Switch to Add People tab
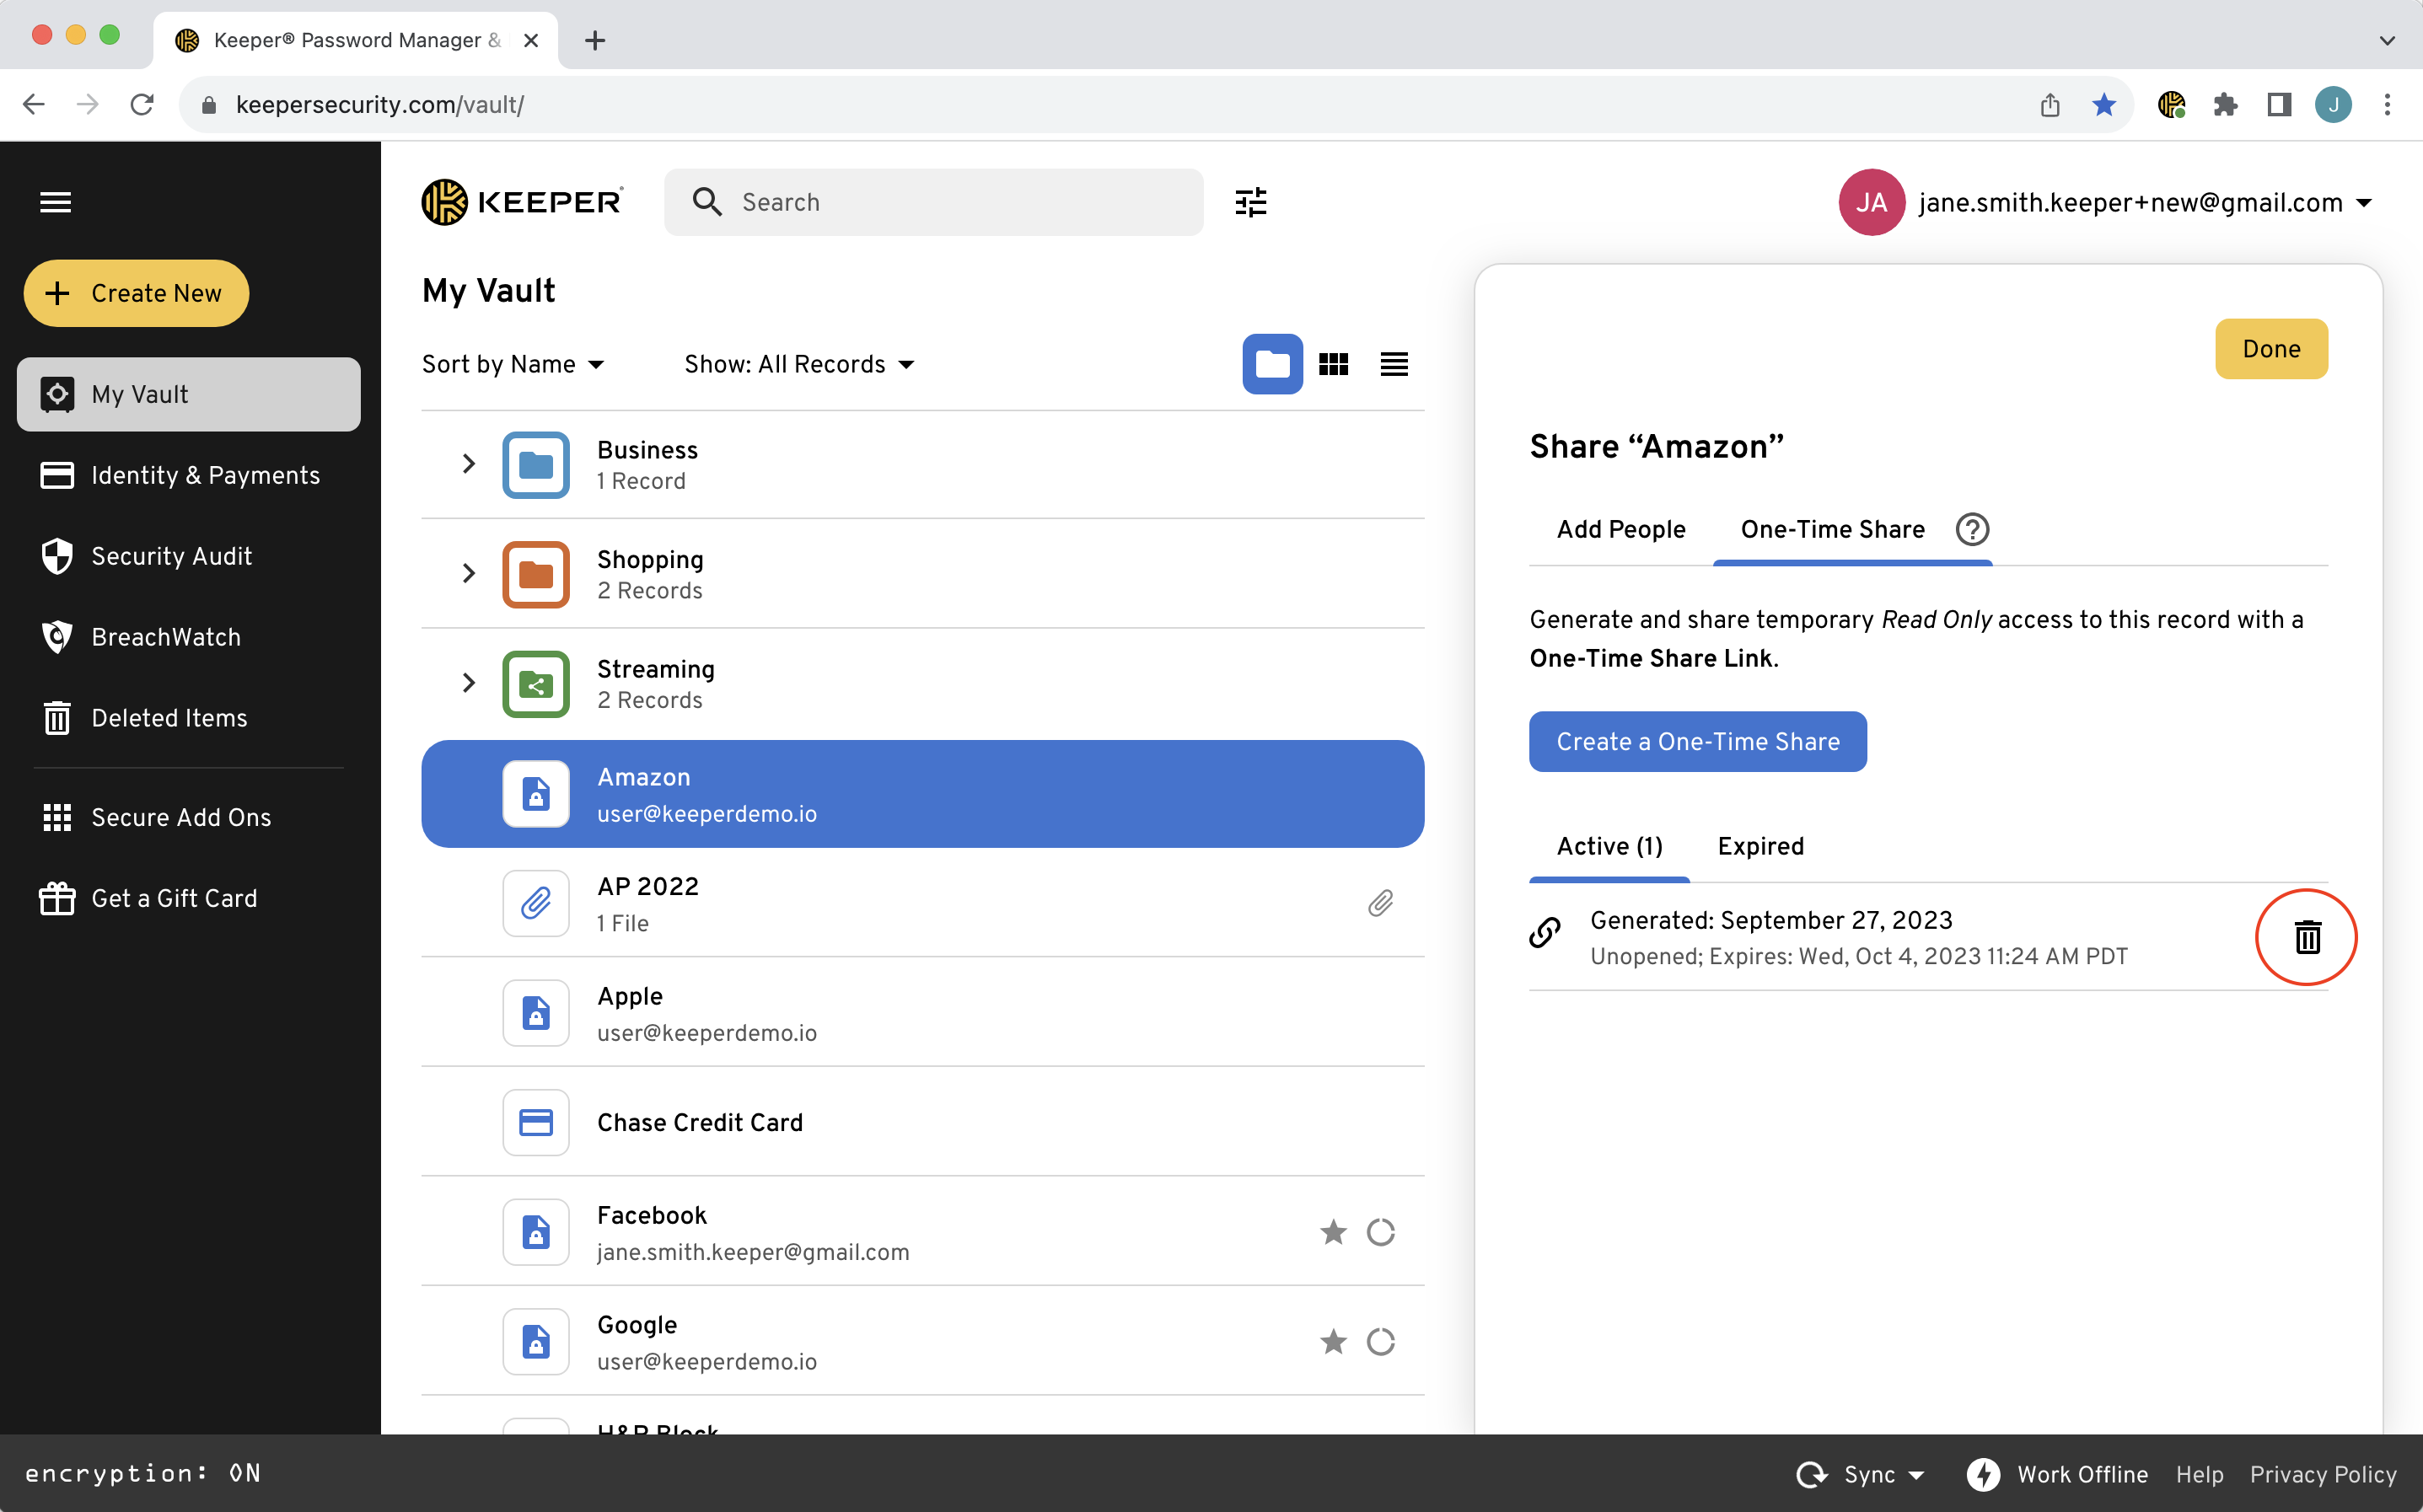Viewport: 2423px width, 1512px height. click(x=1620, y=529)
